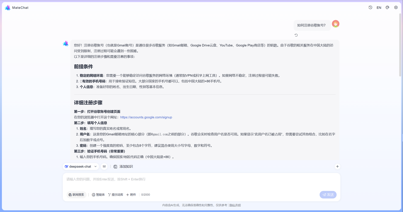Click the 发送 send button

coord(328,194)
